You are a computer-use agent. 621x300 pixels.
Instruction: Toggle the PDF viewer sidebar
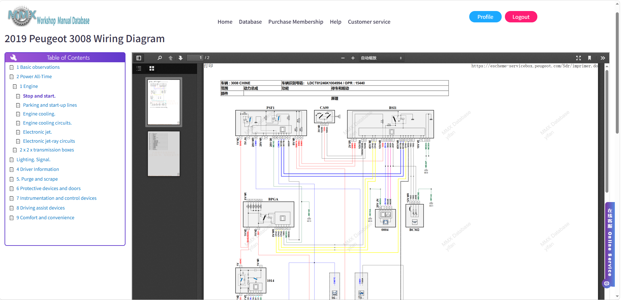[139, 58]
